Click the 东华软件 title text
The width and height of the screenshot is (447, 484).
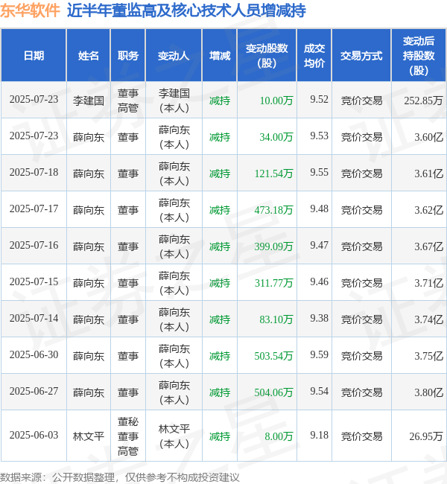pos(30,10)
